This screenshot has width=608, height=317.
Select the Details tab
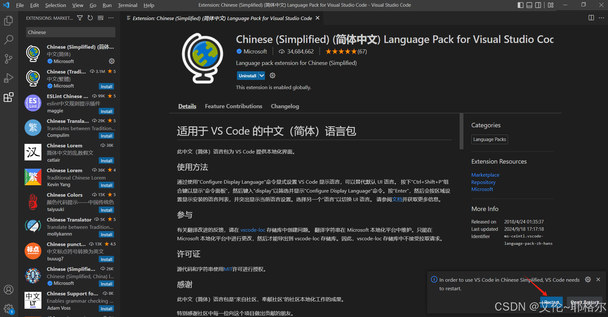point(187,106)
